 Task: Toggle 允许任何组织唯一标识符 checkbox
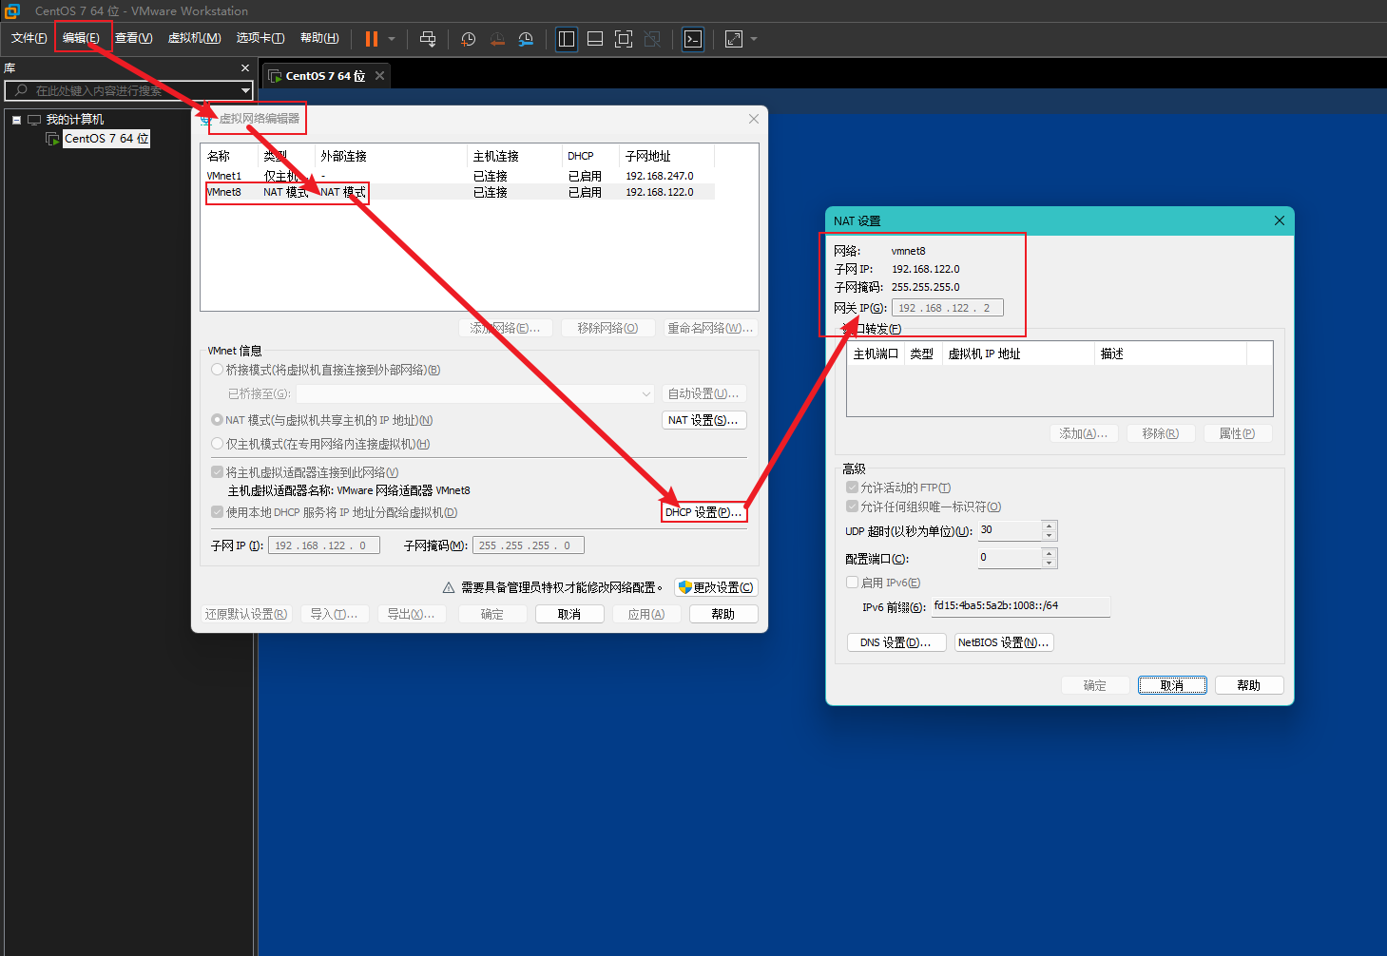click(853, 507)
